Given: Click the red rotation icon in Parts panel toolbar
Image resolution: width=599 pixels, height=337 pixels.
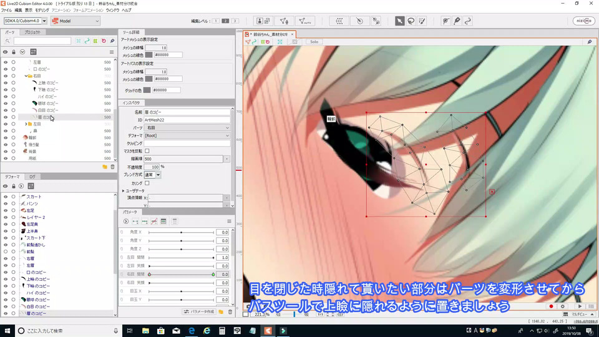Looking at the screenshot, I should click(x=104, y=41).
